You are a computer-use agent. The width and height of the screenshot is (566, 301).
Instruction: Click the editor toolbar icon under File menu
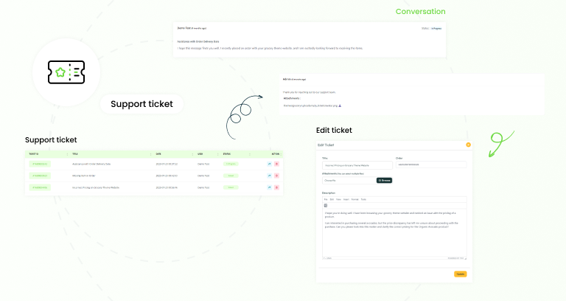tap(326, 206)
